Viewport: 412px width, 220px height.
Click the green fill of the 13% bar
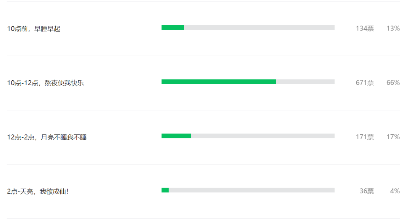tap(173, 27)
